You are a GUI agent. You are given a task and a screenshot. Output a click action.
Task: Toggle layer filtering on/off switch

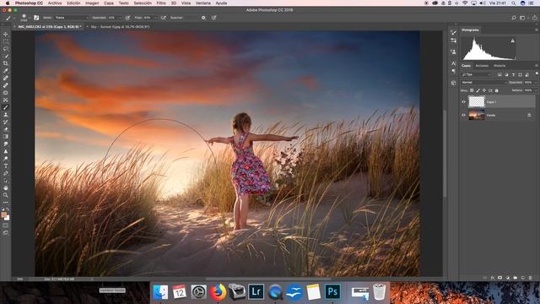pyautogui.click(x=537, y=73)
